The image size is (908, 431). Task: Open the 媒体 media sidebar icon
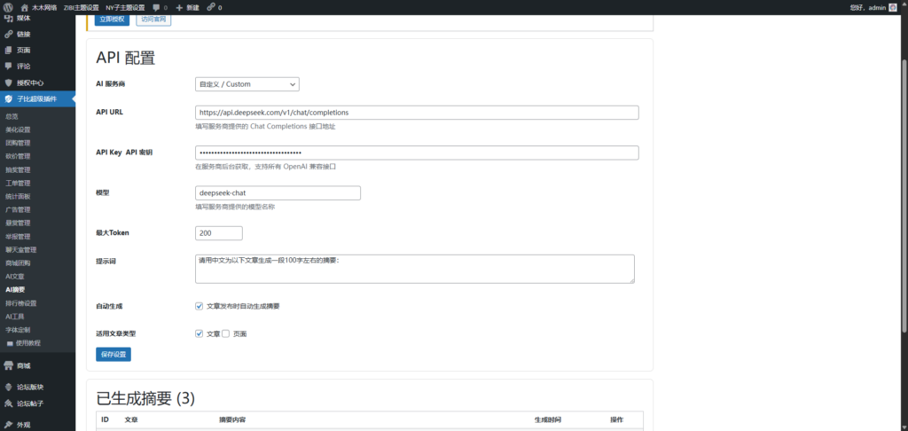tap(9, 18)
